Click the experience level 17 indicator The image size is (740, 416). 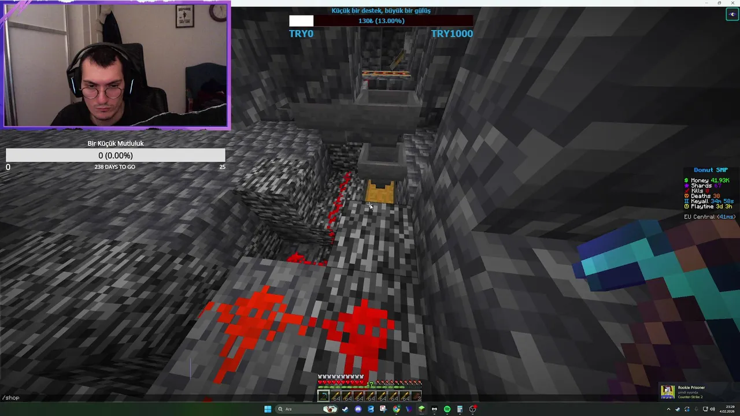click(x=370, y=384)
